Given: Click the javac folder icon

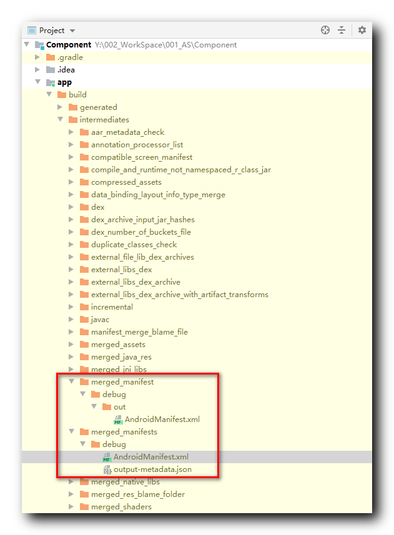Looking at the screenshot, I should click(x=84, y=320).
